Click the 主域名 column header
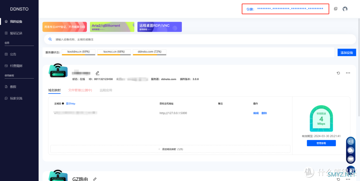 (x=58, y=104)
